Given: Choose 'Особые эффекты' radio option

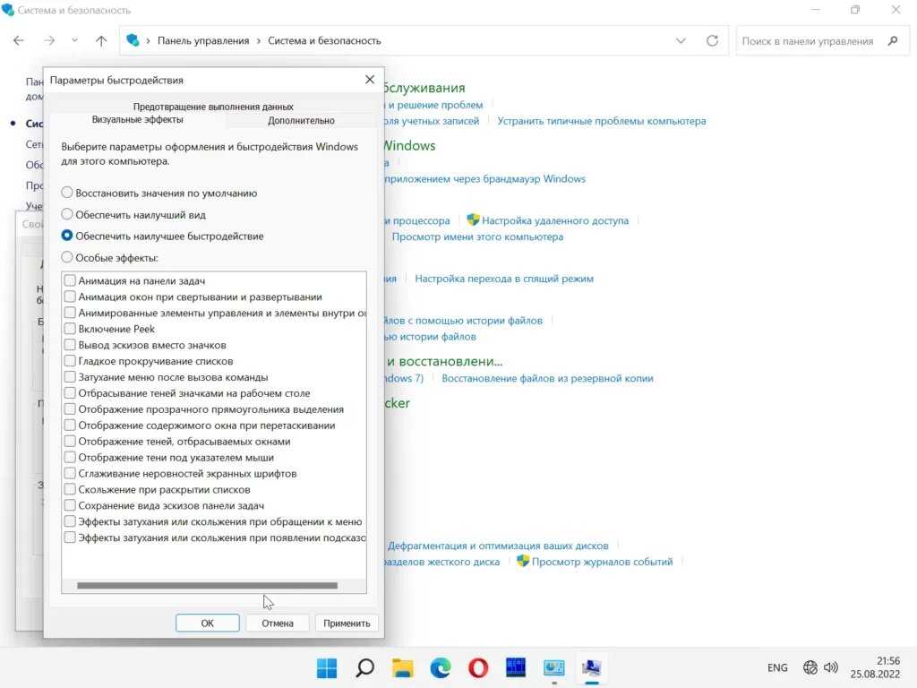Looking at the screenshot, I should [x=67, y=258].
